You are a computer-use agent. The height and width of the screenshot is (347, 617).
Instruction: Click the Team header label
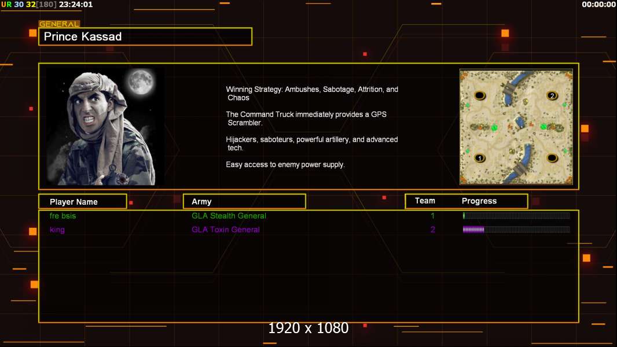(425, 201)
